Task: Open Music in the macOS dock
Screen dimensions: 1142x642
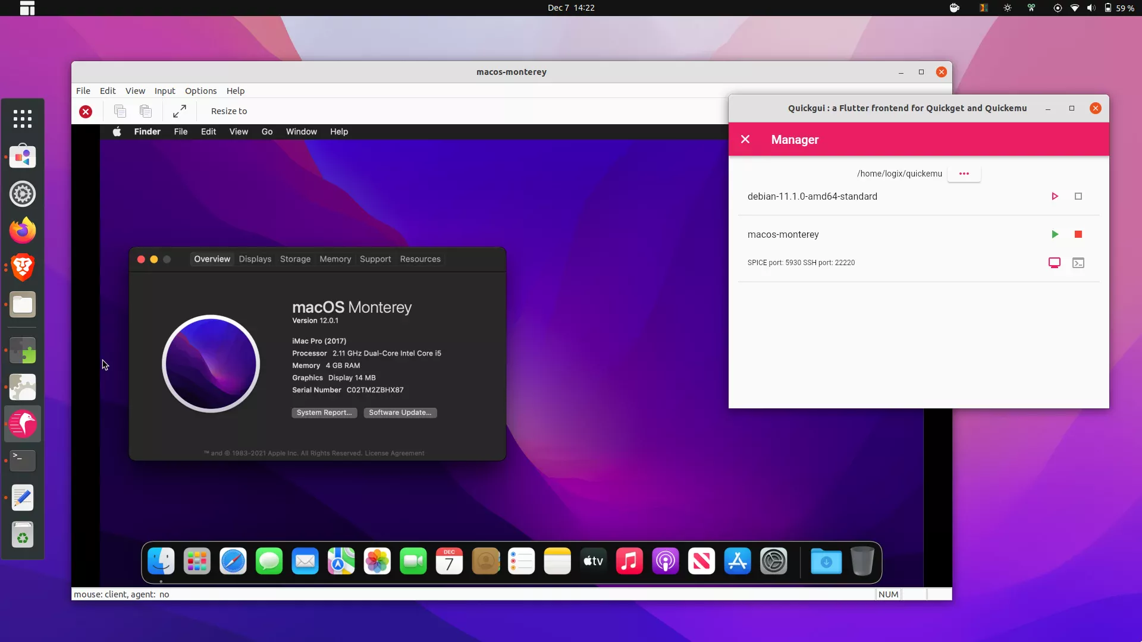Action: tap(629, 561)
